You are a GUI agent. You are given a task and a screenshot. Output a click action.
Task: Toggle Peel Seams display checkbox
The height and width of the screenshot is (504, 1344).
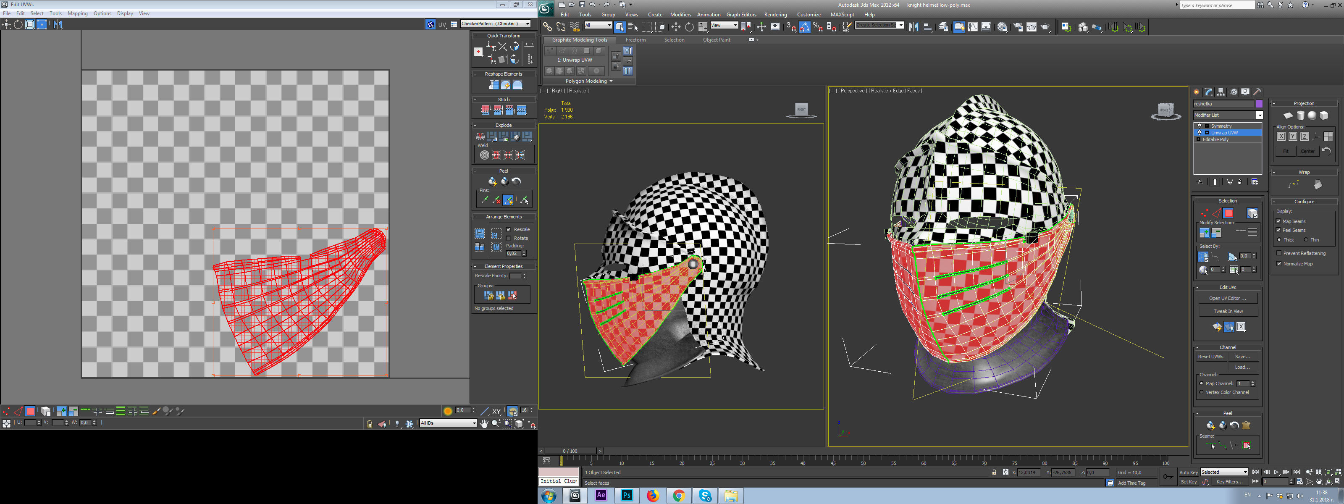(x=1279, y=230)
